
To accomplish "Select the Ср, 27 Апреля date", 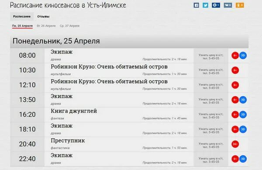I will coord(70,26).
